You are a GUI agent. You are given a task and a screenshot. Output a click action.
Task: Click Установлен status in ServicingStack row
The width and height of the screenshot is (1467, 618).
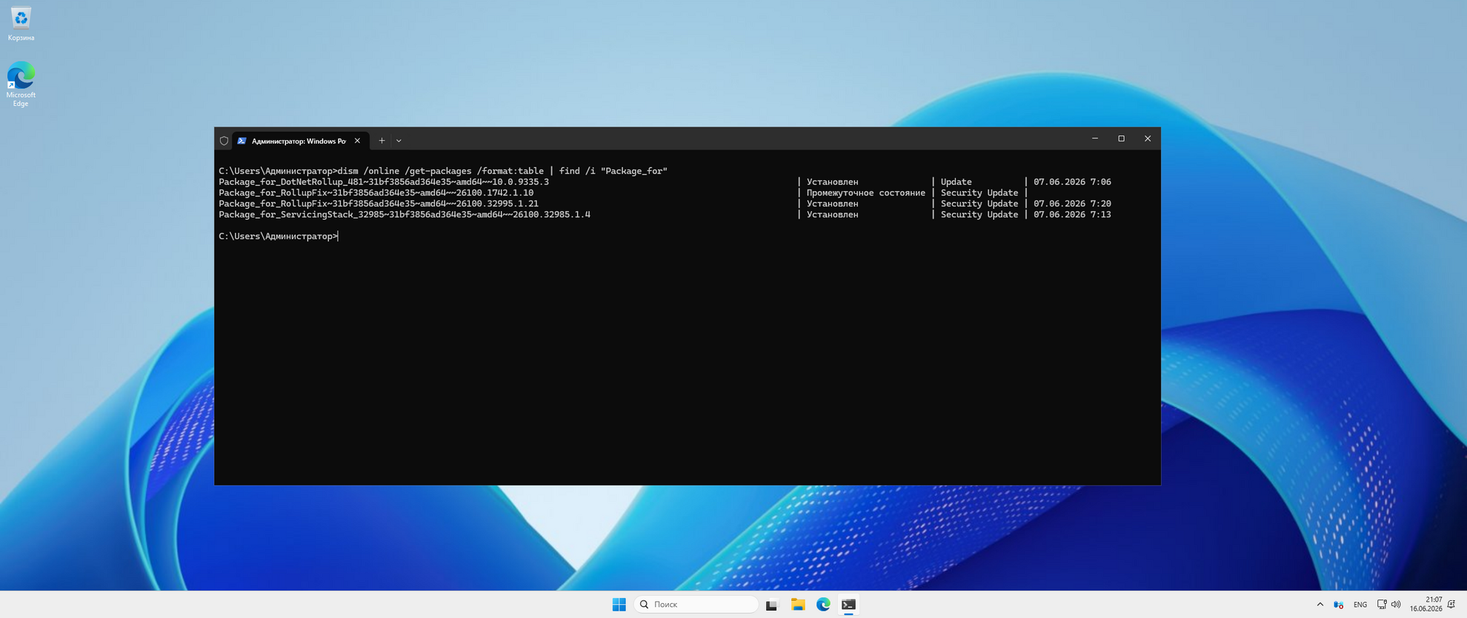832,215
